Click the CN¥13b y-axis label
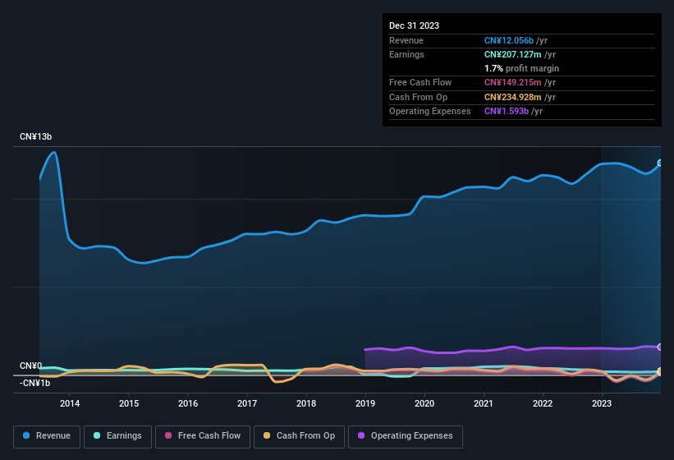 click(x=35, y=136)
